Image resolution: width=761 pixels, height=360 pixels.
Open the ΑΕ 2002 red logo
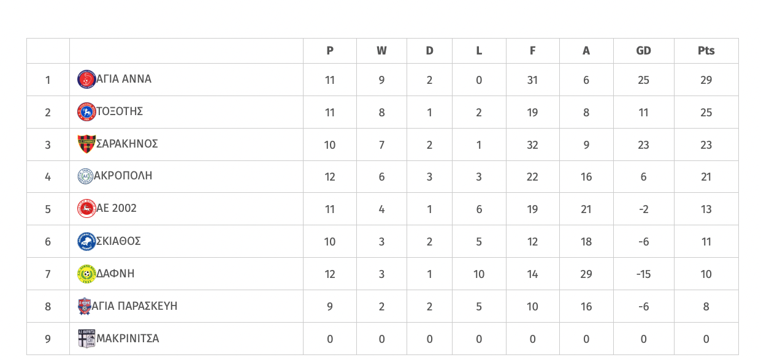[x=87, y=209]
